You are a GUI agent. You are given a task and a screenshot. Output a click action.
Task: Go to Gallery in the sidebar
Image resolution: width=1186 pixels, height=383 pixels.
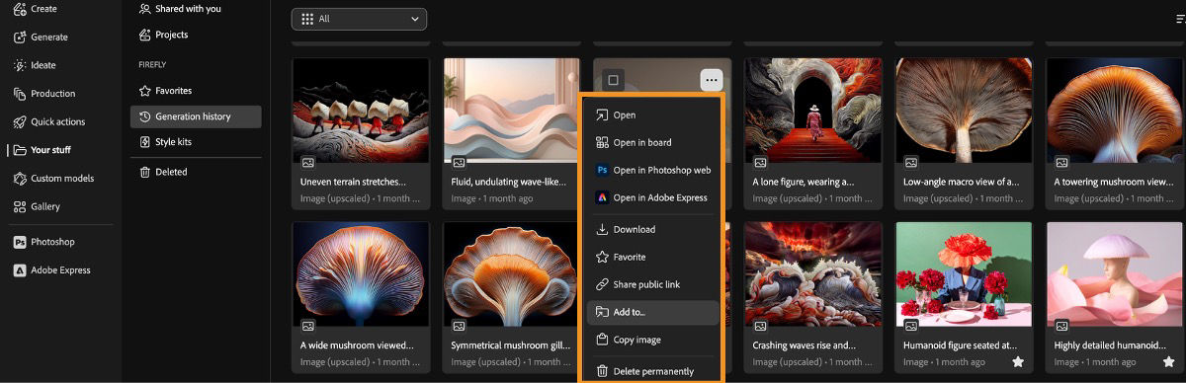(x=37, y=206)
